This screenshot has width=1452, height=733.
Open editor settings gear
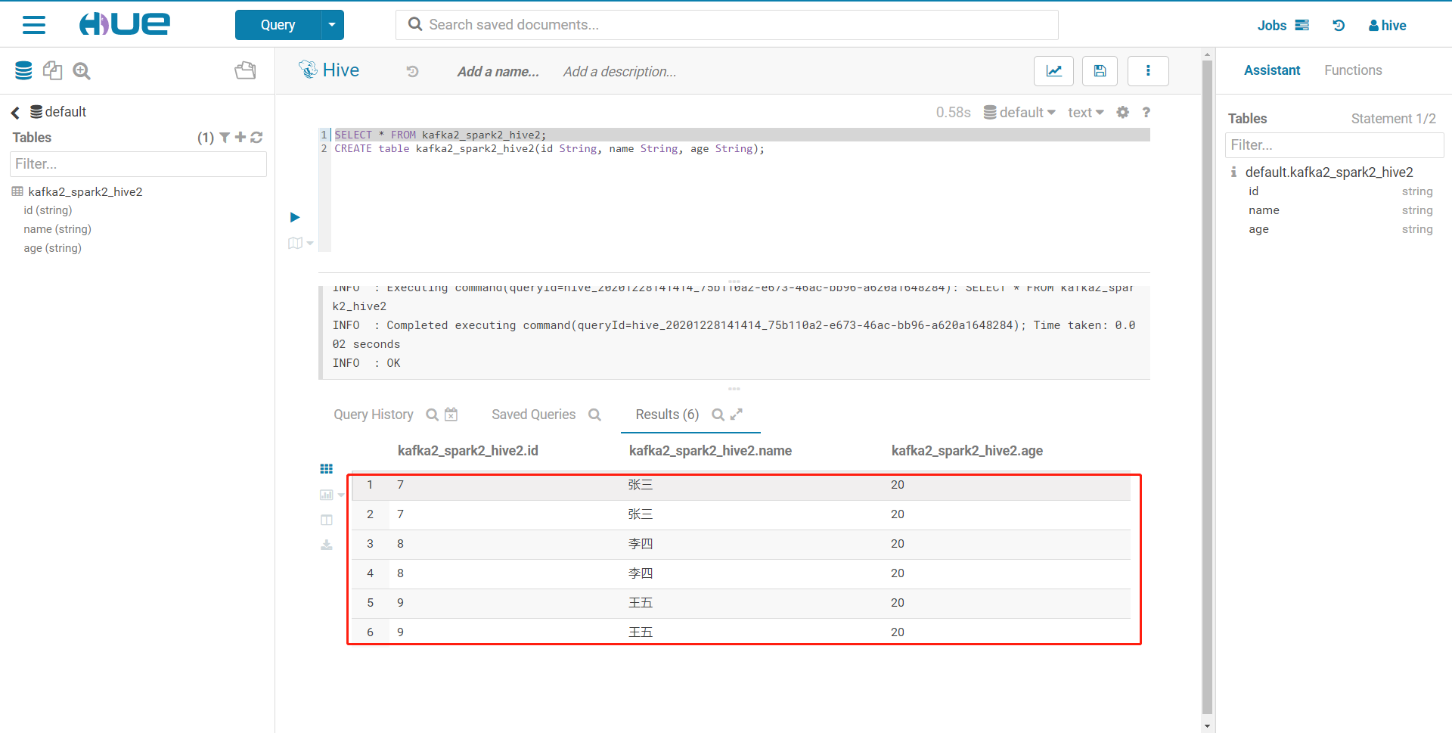tap(1123, 112)
